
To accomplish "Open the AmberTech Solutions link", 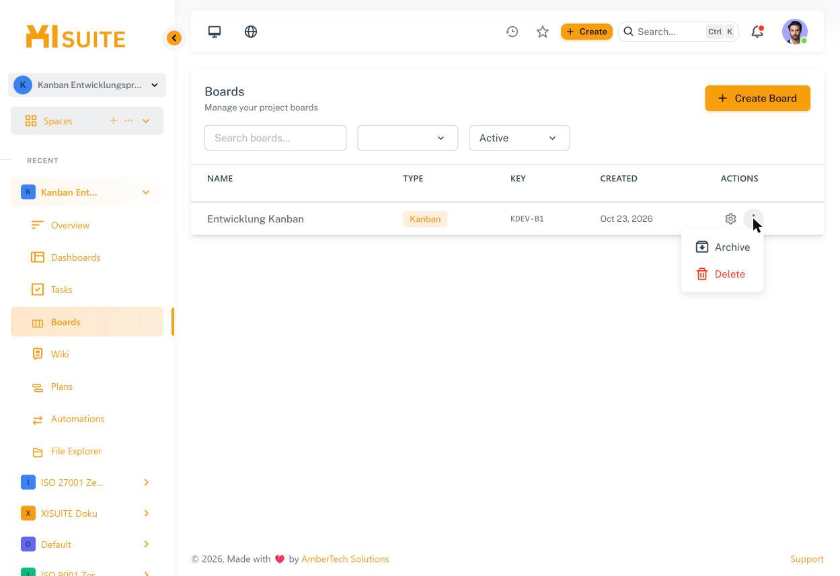I will (345, 559).
